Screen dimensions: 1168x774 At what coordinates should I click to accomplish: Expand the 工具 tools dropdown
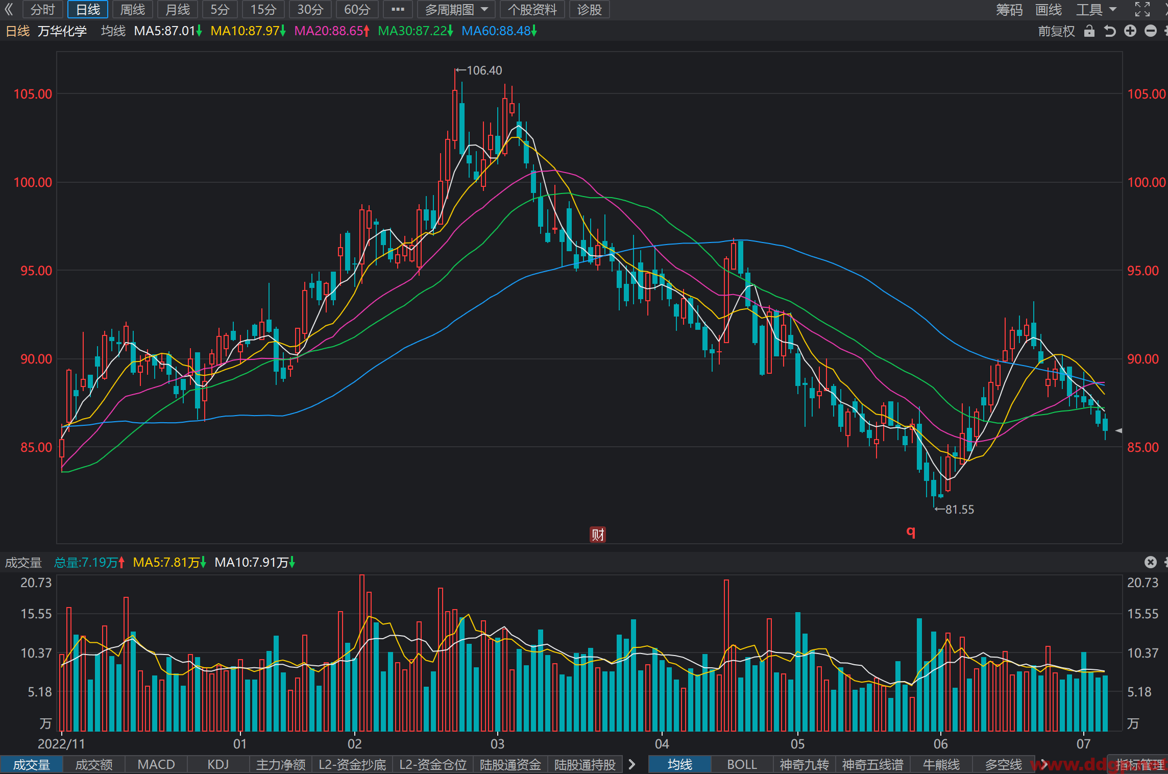click(x=1096, y=9)
